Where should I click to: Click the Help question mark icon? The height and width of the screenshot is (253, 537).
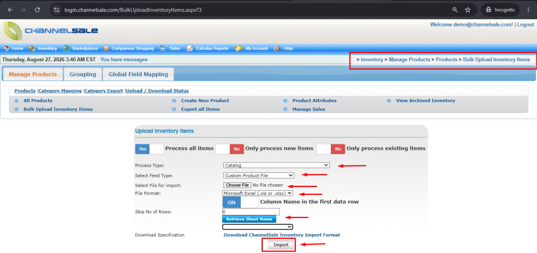(277, 49)
